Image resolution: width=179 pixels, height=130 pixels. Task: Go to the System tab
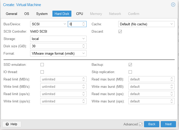point(42,14)
